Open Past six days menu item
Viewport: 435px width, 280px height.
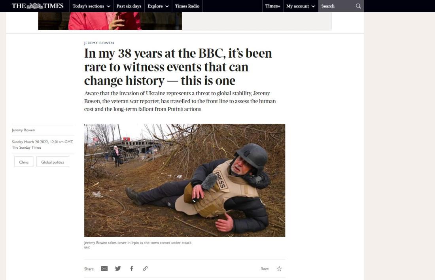click(x=129, y=6)
